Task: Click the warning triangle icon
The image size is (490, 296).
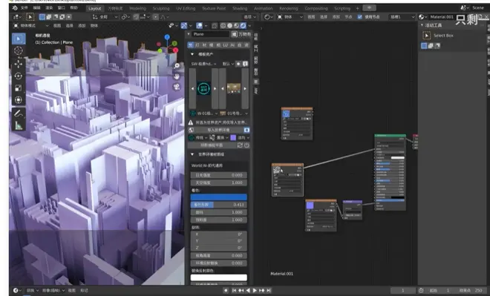Action: pyautogui.click(x=191, y=122)
